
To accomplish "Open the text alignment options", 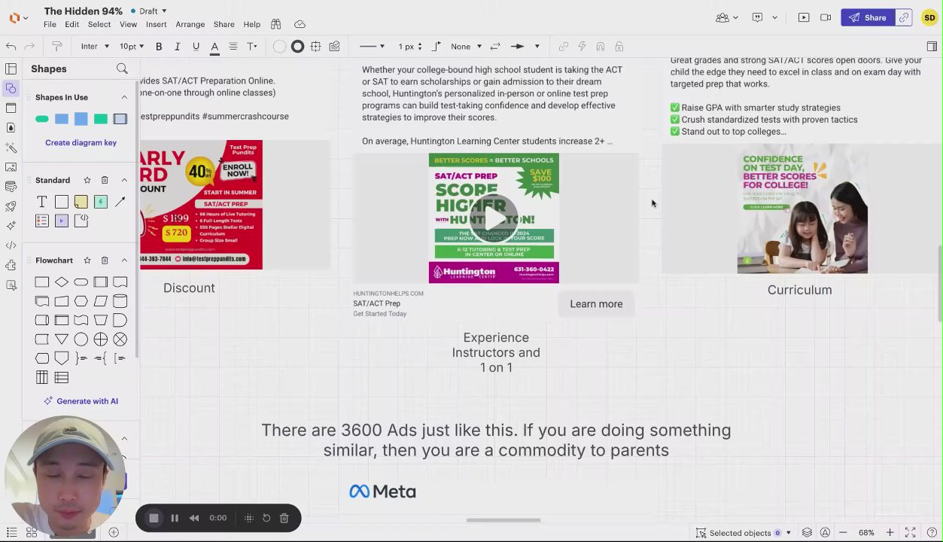I will [x=233, y=47].
